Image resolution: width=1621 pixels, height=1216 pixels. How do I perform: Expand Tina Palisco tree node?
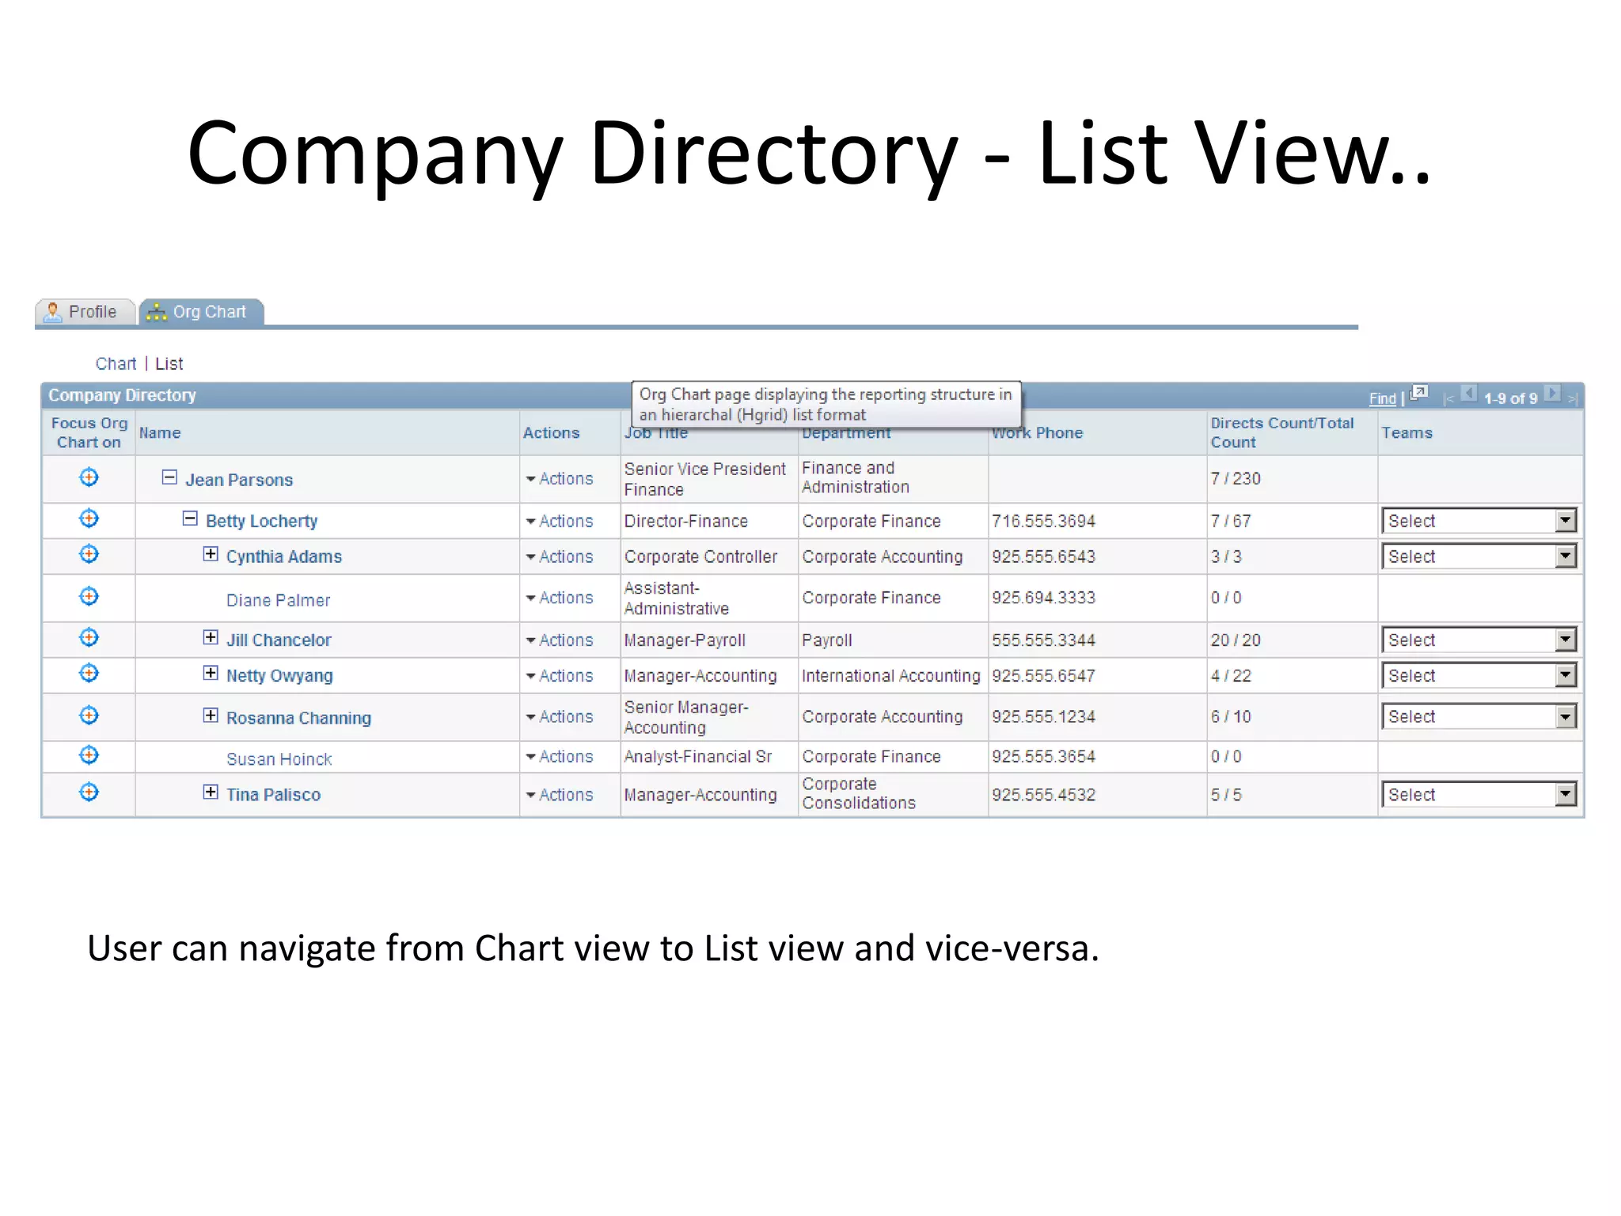tap(211, 792)
